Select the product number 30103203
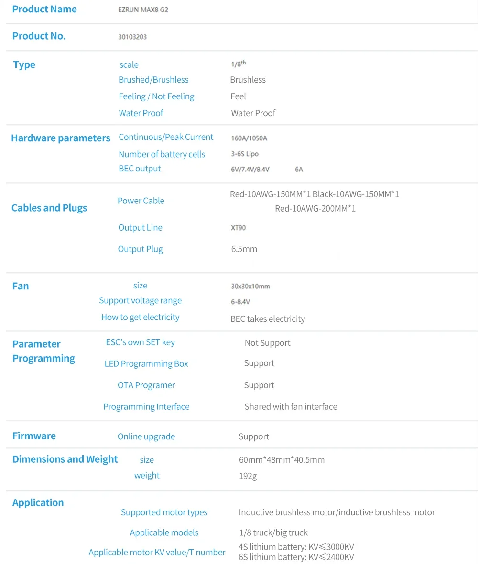 tap(132, 37)
